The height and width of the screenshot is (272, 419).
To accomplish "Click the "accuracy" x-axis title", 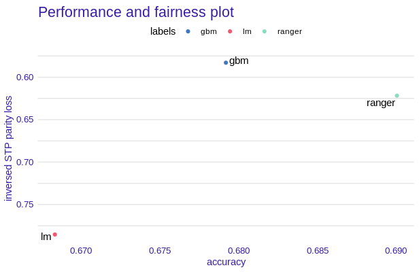I will [x=226, y=262].
